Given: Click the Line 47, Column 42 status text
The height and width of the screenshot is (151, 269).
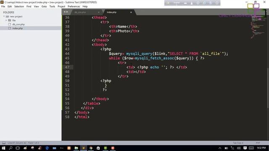Looking at the screenshot, I should (x=23, y=143).
